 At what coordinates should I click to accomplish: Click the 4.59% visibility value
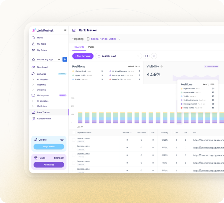click(154, 74)
